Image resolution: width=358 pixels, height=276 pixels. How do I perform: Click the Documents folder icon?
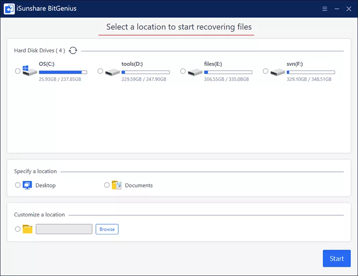[116, 185]
